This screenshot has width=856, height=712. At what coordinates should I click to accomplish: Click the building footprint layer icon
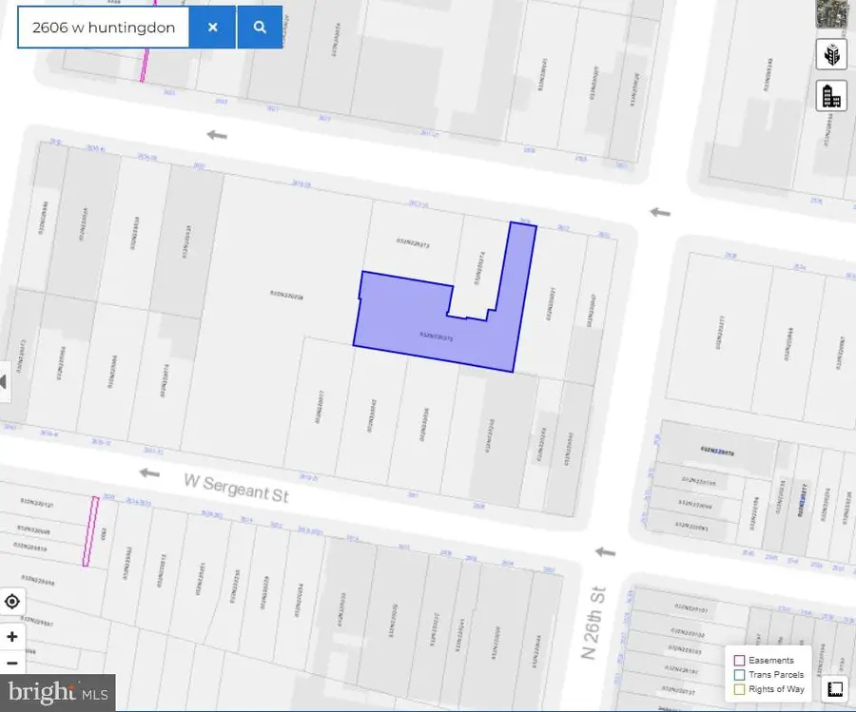point(831,95)
